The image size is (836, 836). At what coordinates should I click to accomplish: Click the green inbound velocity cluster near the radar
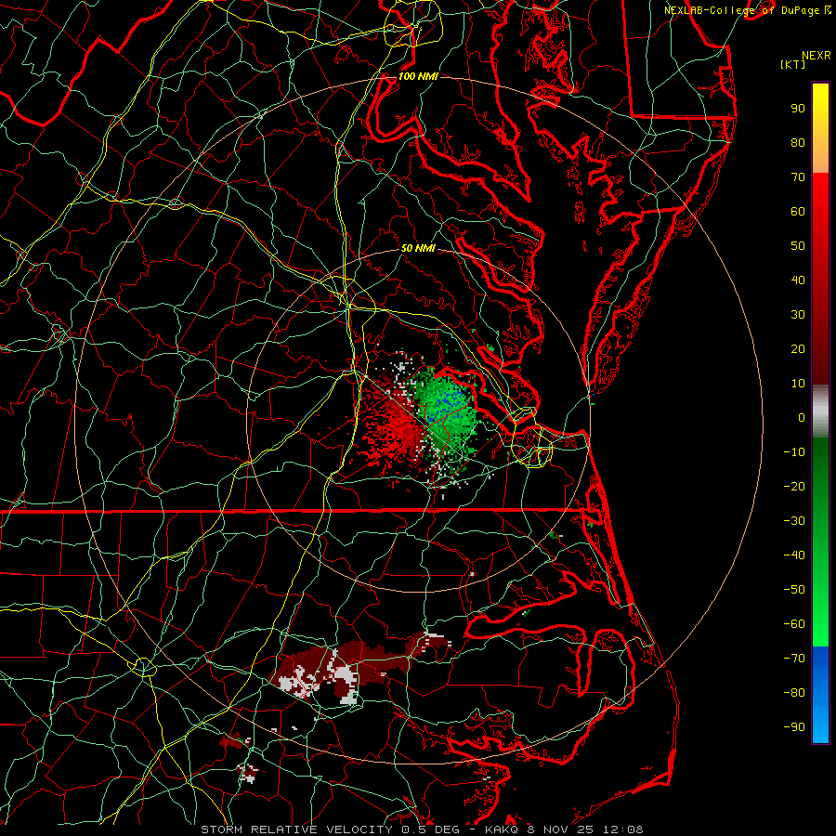(x=445, y=411)
